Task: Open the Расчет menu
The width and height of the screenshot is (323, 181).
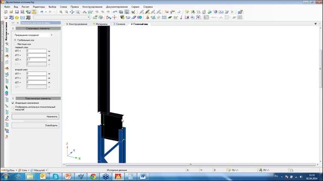Action: coord(25,7)
